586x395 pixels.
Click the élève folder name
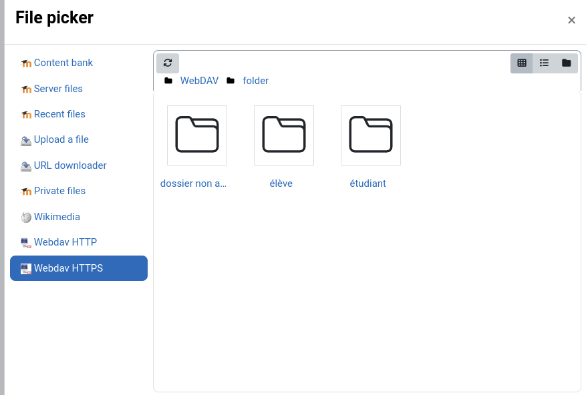281,183
